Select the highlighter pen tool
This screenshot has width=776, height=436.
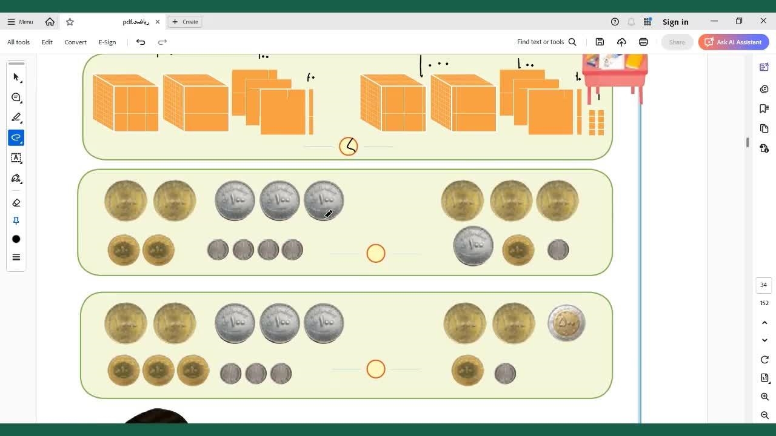pos(16,117)
